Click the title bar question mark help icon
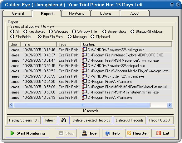 pyautogui.click(x=172, y=5)
